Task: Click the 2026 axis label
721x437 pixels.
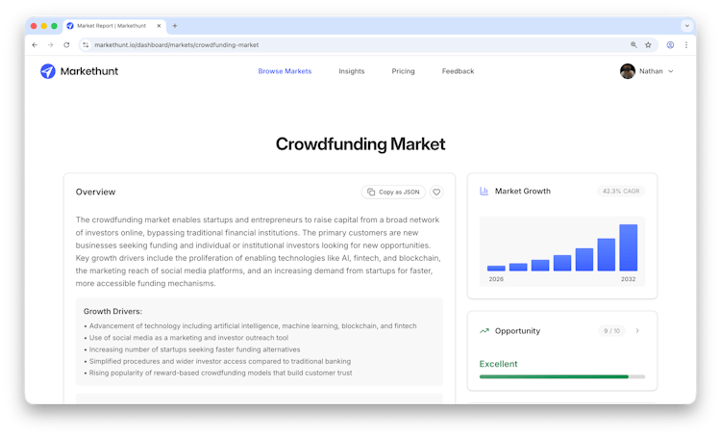Action: click(x=496, y=279)
